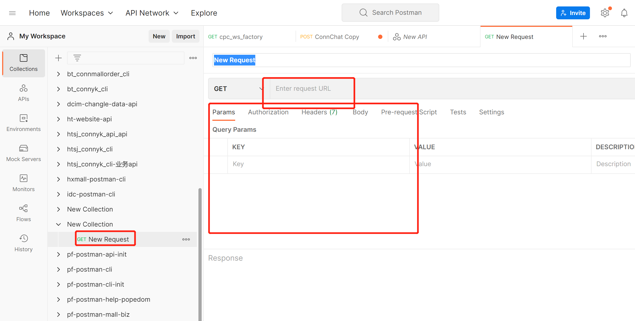Open Environments in the sidebar
The width and height of the screenshot is (635, 321).
click(x=24, y=123)
